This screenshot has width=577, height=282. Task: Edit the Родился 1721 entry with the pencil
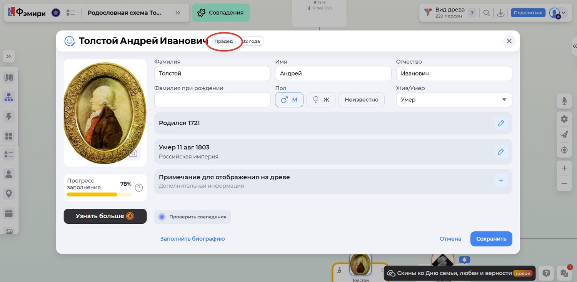tap(501, 123)
